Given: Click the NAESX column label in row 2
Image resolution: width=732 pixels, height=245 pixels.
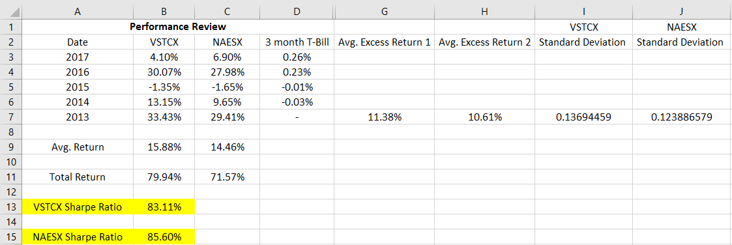Looking at the screenshot, I should 227,42.
